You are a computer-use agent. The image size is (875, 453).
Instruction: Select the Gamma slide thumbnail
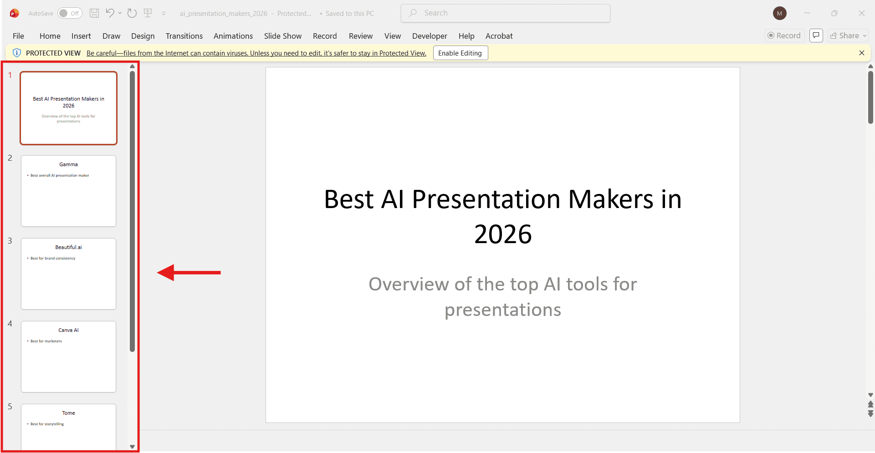coord(69,191)
